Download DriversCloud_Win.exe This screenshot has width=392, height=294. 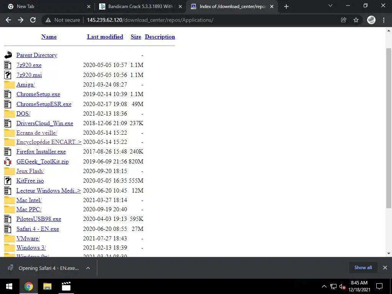(45, 123)
